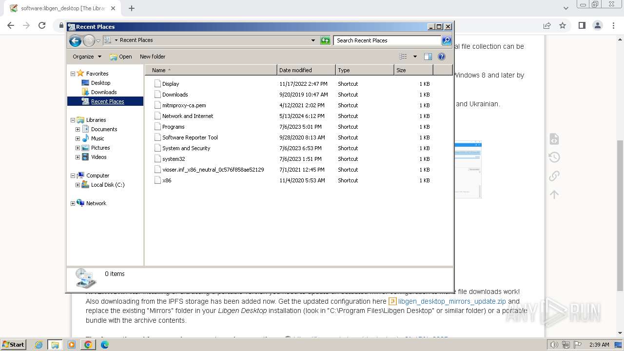Open the Organize menu

87,57
